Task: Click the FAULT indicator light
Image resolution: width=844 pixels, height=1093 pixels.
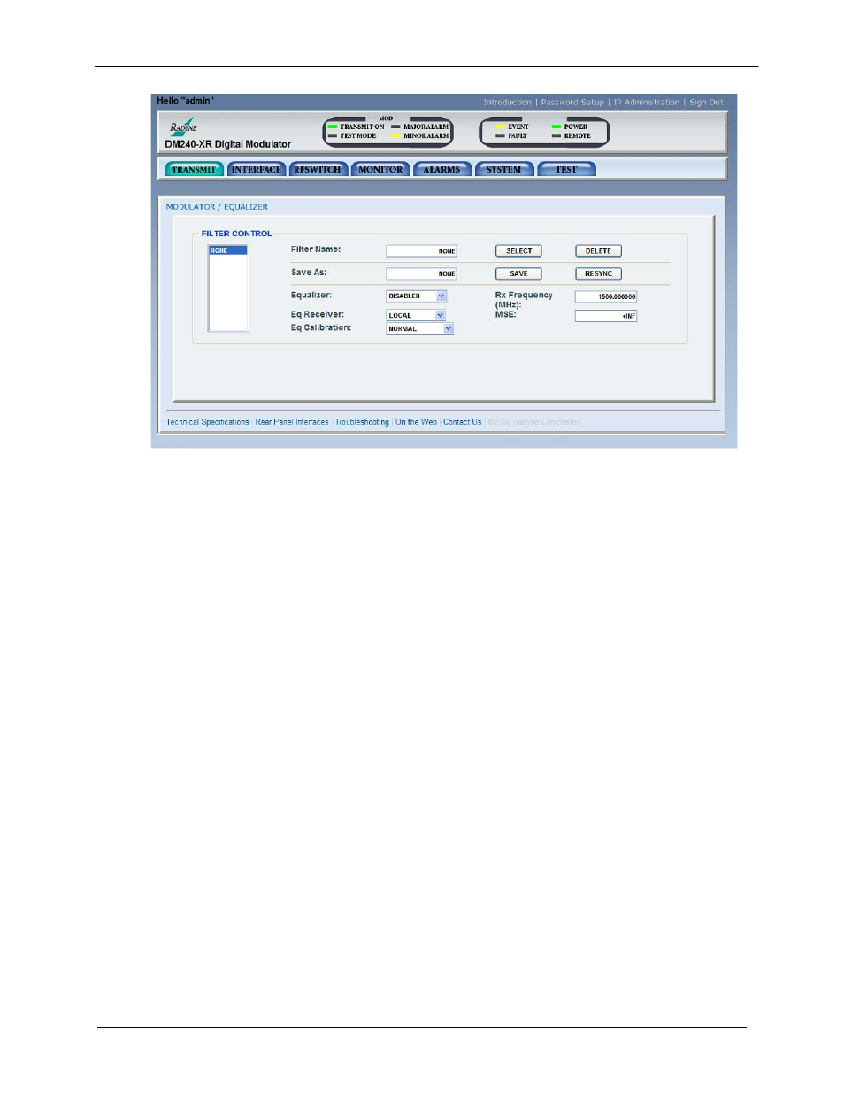Action: (500, 136)
